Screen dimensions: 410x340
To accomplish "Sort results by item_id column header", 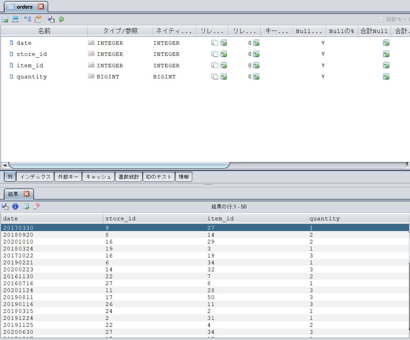I will point(256,218).
